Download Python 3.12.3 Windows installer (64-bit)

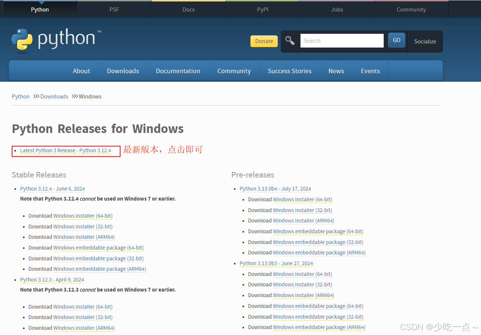[83, 307]
